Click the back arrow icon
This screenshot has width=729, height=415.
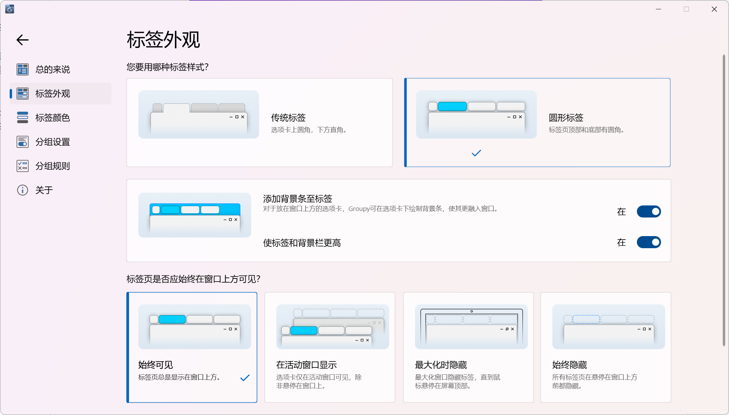(22, 40)
